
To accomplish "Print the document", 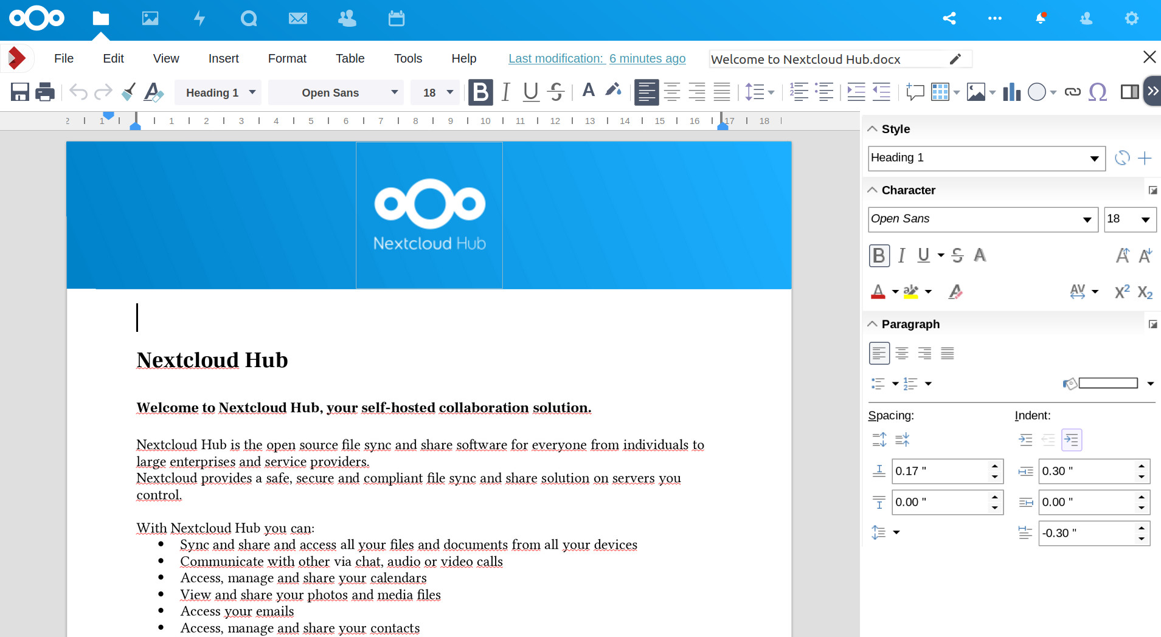I will [44, 92].
